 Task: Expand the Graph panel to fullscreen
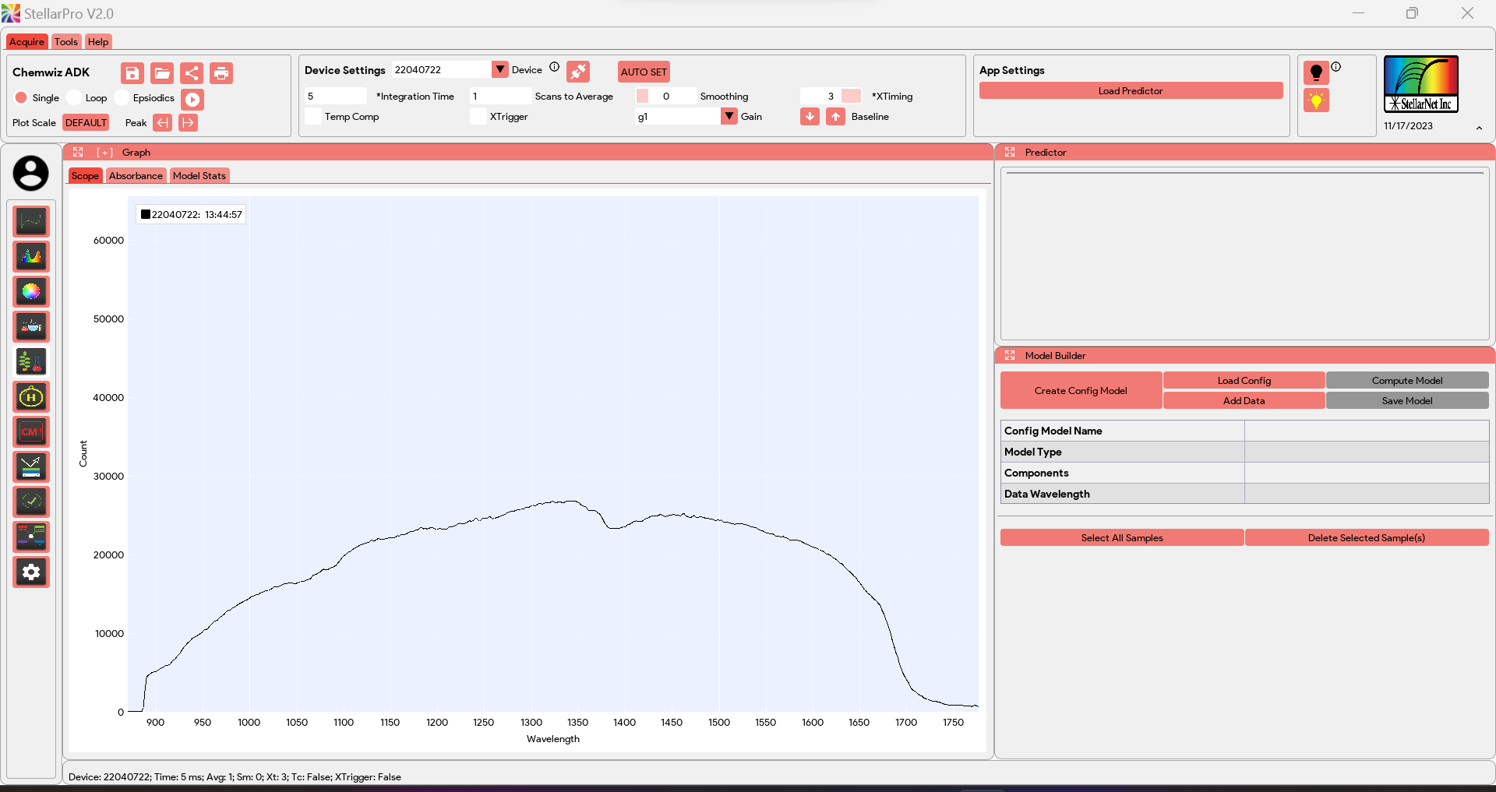(78, 153)
